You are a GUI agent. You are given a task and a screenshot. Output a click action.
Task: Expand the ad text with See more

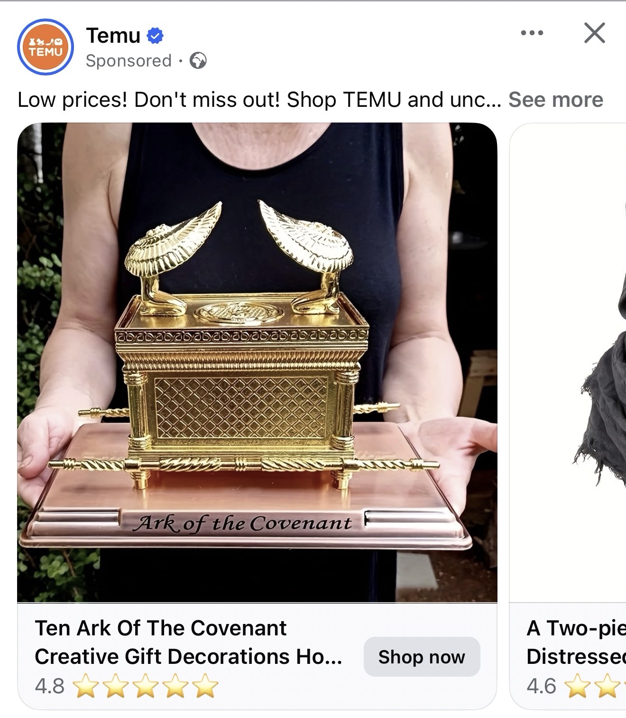click(555, 100)
